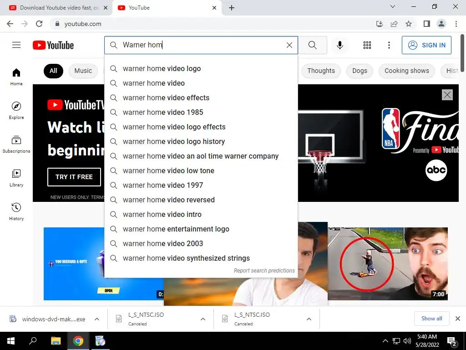This screenshot has height=350, width=466.
Task: Open the 7:00 video thumbnail
Action: tap(388, 264)
